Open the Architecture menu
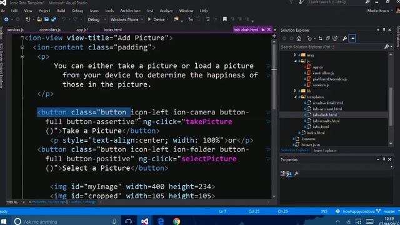 [130, 11]
